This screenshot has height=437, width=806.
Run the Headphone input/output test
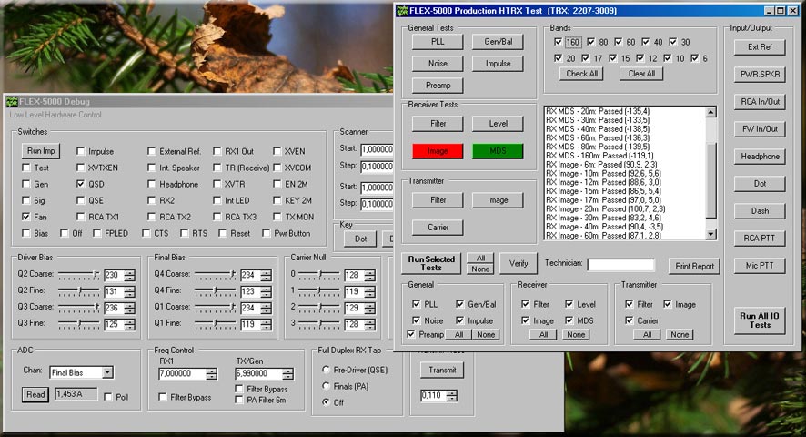[760, 156]
